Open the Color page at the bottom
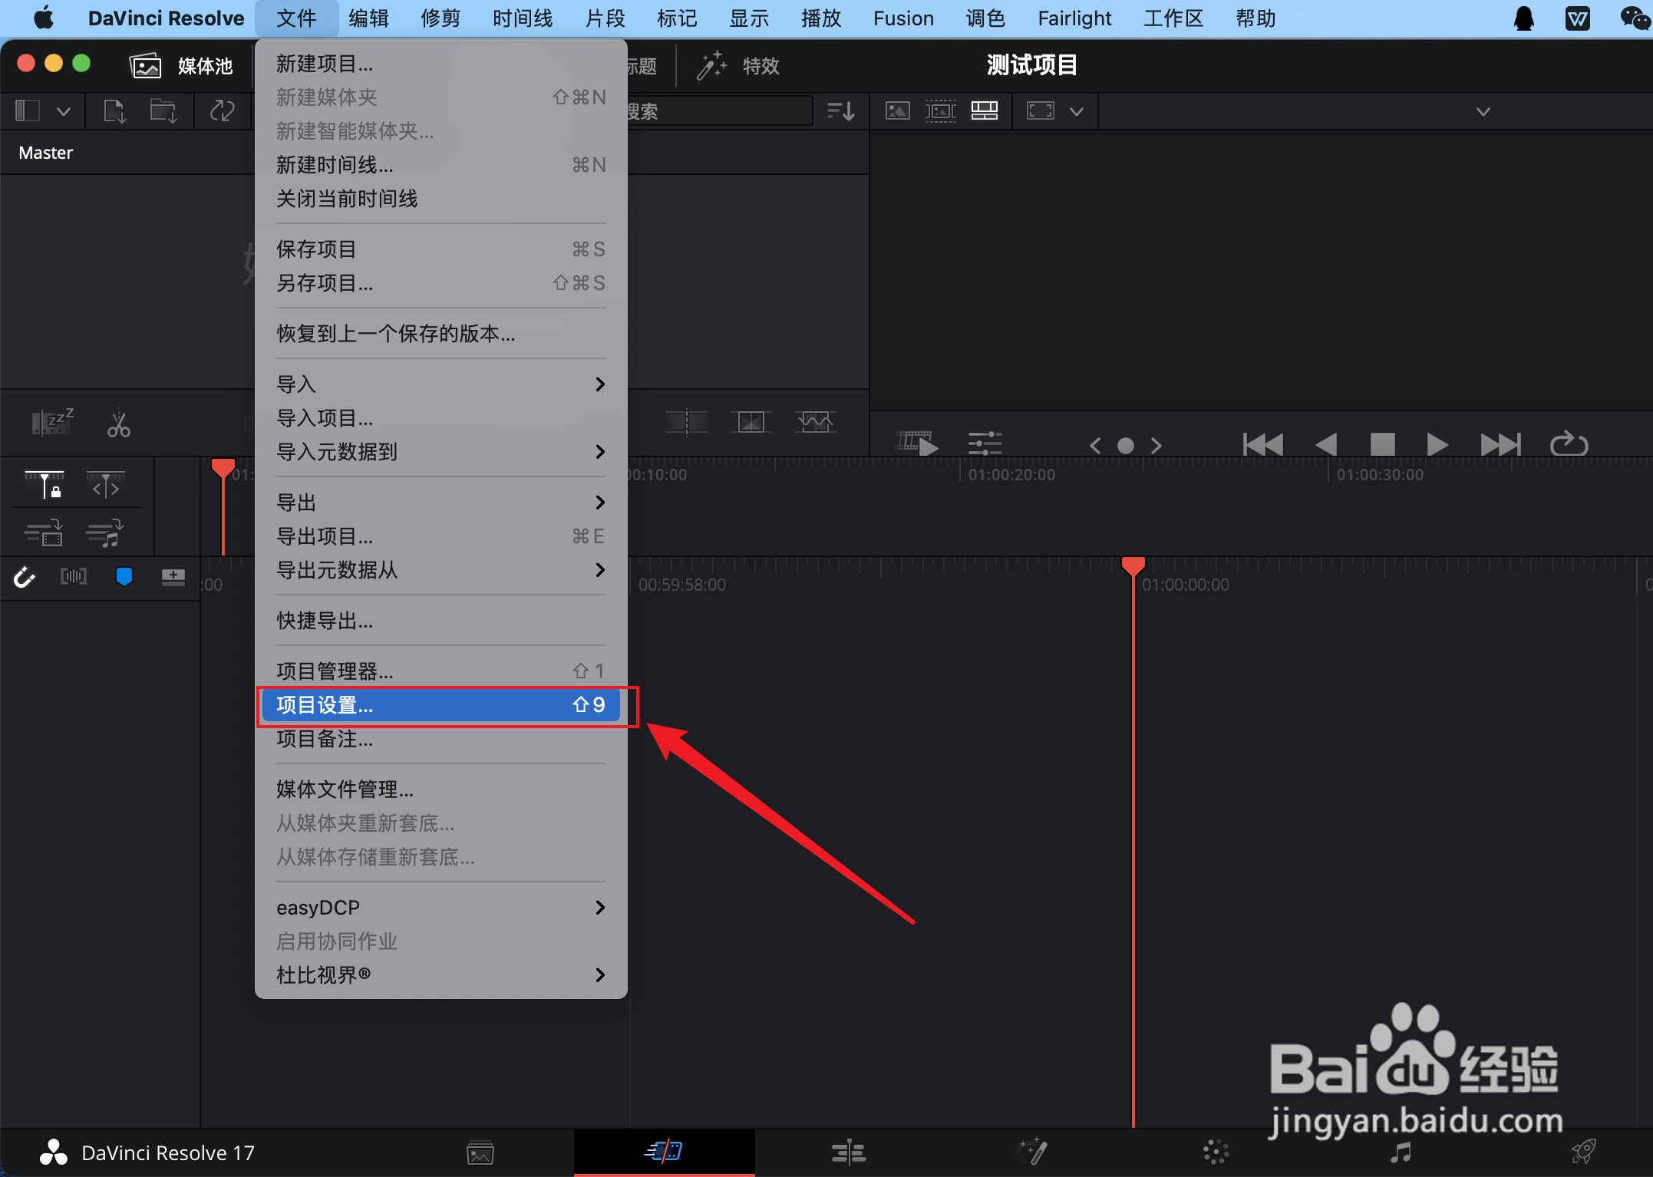Viewport: 1653px width, 1177px height. pos(1216,1152)
